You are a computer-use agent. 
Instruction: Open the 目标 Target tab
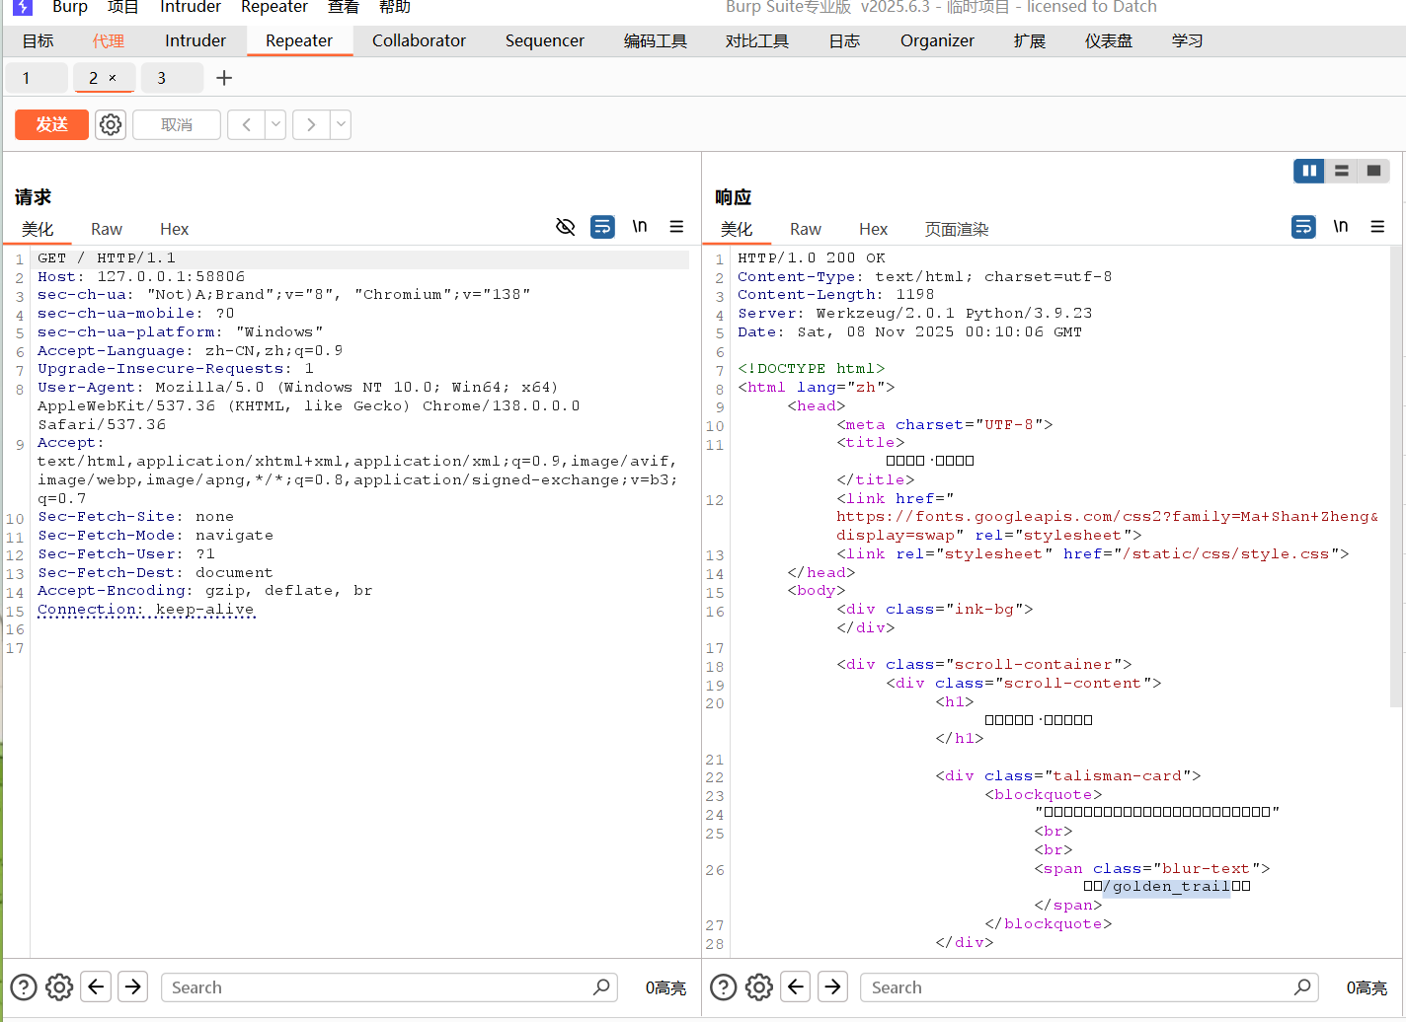click(x=38, y=40)
